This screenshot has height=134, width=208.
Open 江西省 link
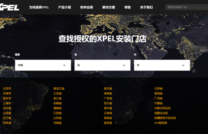(57, 113)
